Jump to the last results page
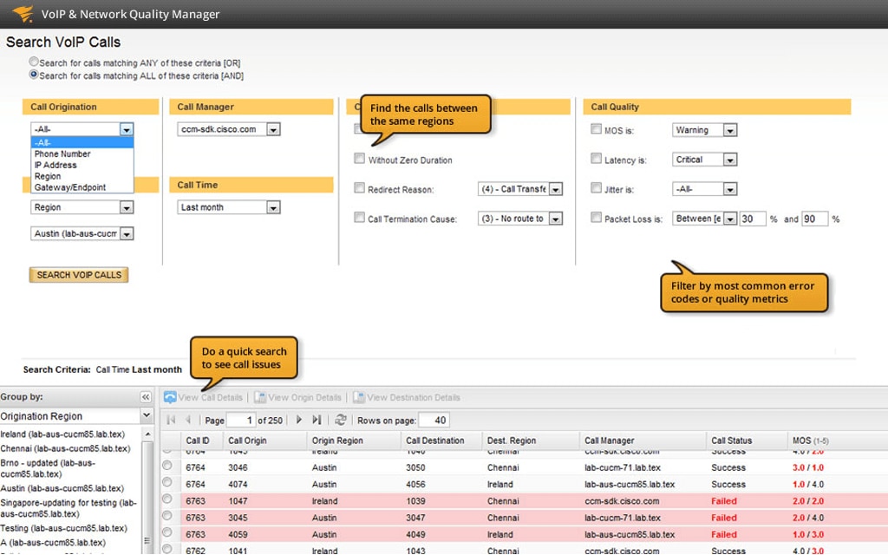The image size is (888, 555). (315, 420)
